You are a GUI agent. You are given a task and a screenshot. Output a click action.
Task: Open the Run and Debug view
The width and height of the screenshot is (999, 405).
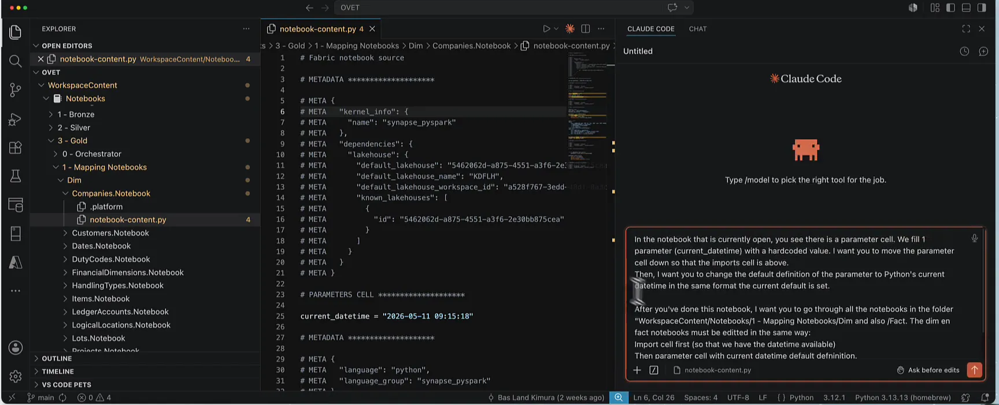click(16, 119)
